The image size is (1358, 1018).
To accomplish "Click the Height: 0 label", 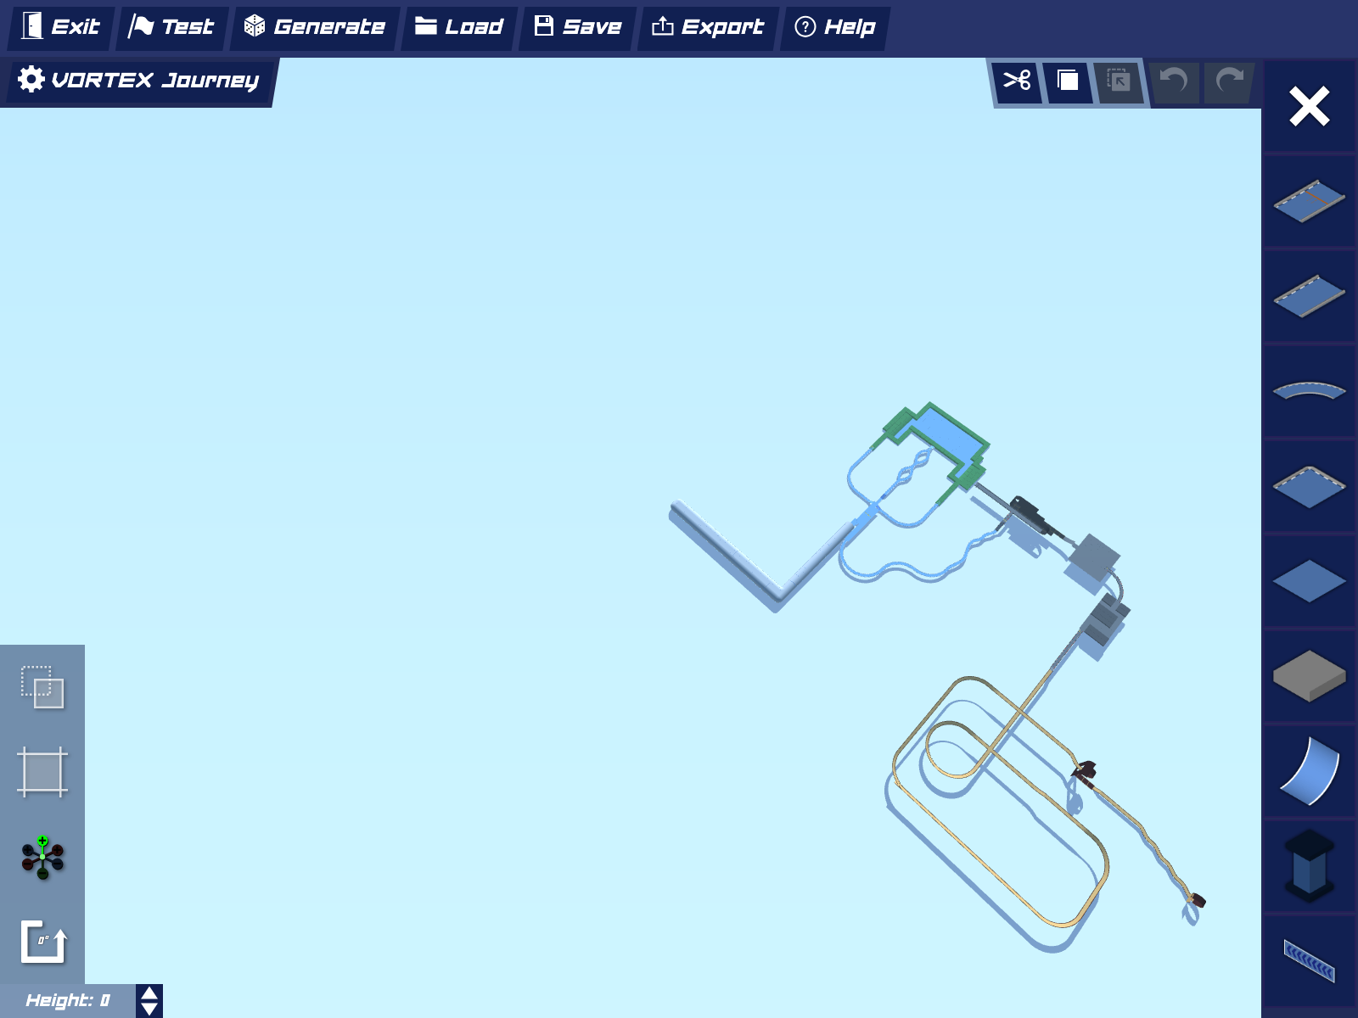I will coord(68,1001).
